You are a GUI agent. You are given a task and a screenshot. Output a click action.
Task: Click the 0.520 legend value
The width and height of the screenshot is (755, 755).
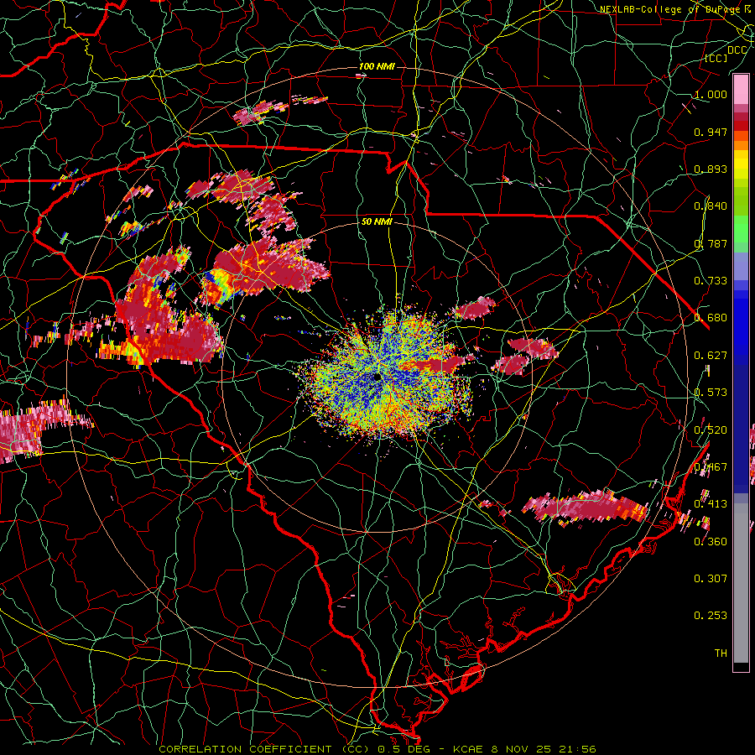711,430
